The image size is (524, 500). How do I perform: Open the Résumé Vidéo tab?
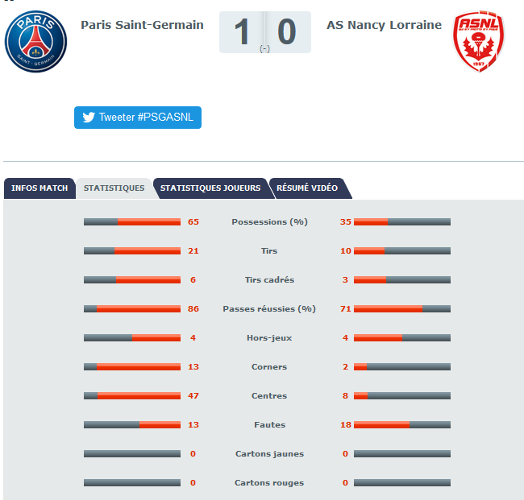tap(307, 188)
